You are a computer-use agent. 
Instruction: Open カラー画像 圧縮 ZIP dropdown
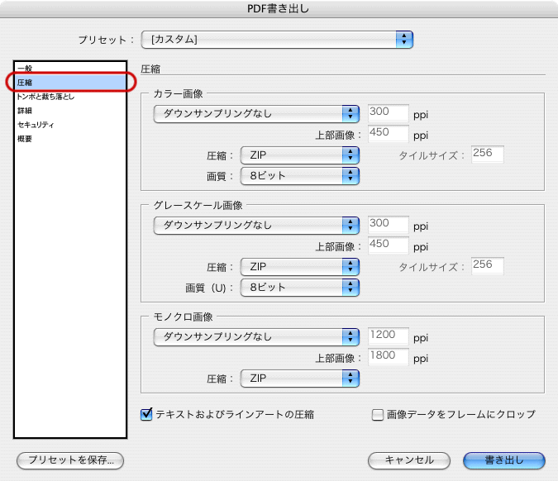(299, 155)
